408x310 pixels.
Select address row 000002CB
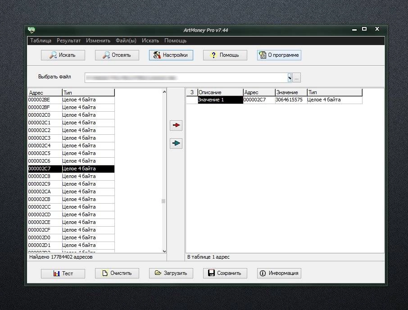click(x=71, y=199)
